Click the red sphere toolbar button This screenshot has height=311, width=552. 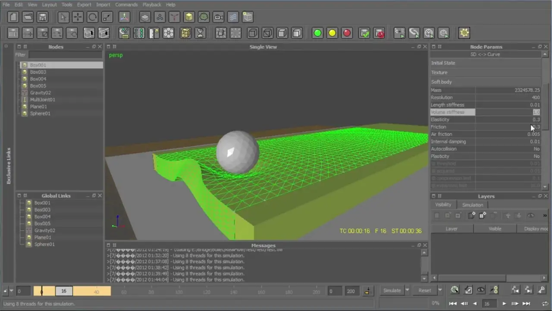(x=347, y=33)
